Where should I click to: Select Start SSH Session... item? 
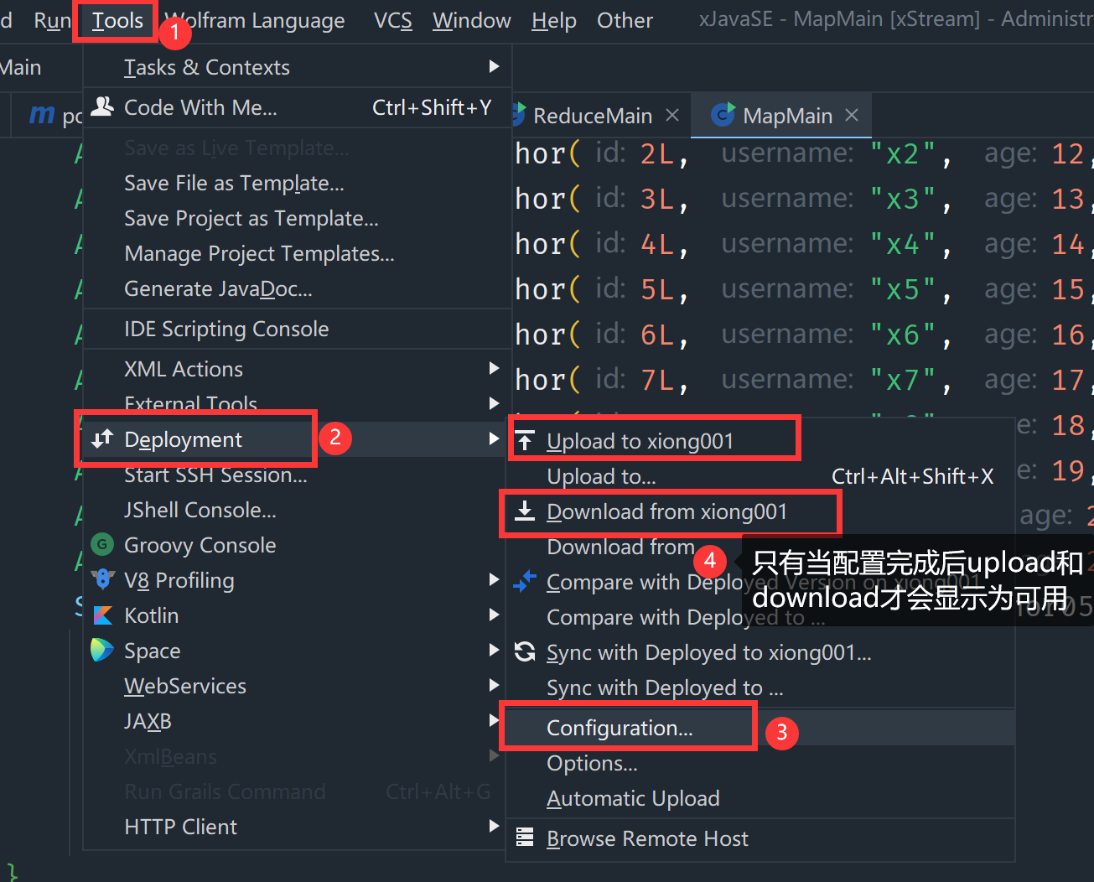(x=215, y=475)
